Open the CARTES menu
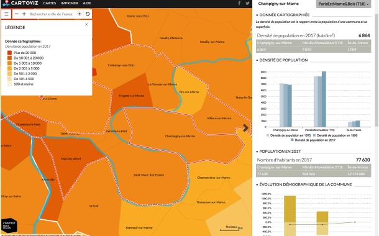Viewport: 379px width, 236px height. click(49, 3)
